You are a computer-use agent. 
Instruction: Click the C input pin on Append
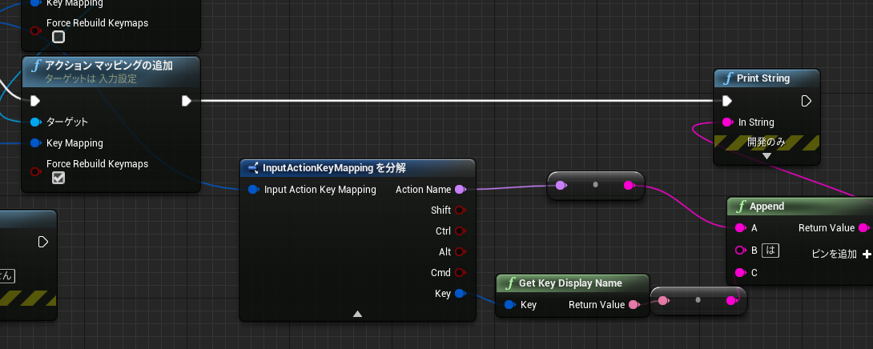[740, 273]
